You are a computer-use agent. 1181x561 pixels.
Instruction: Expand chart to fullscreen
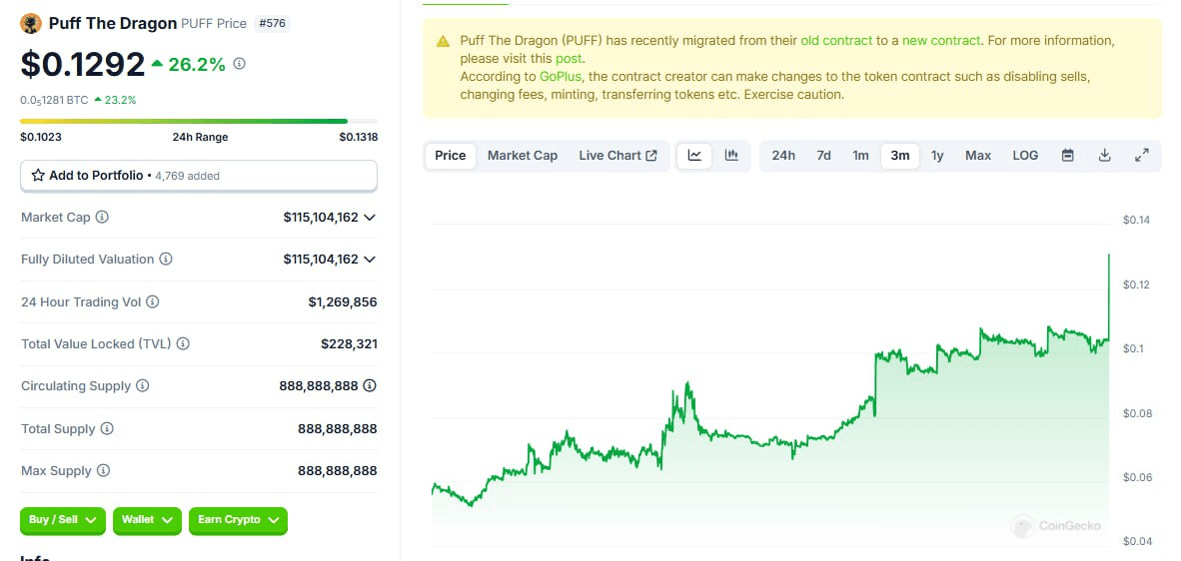1141,156
